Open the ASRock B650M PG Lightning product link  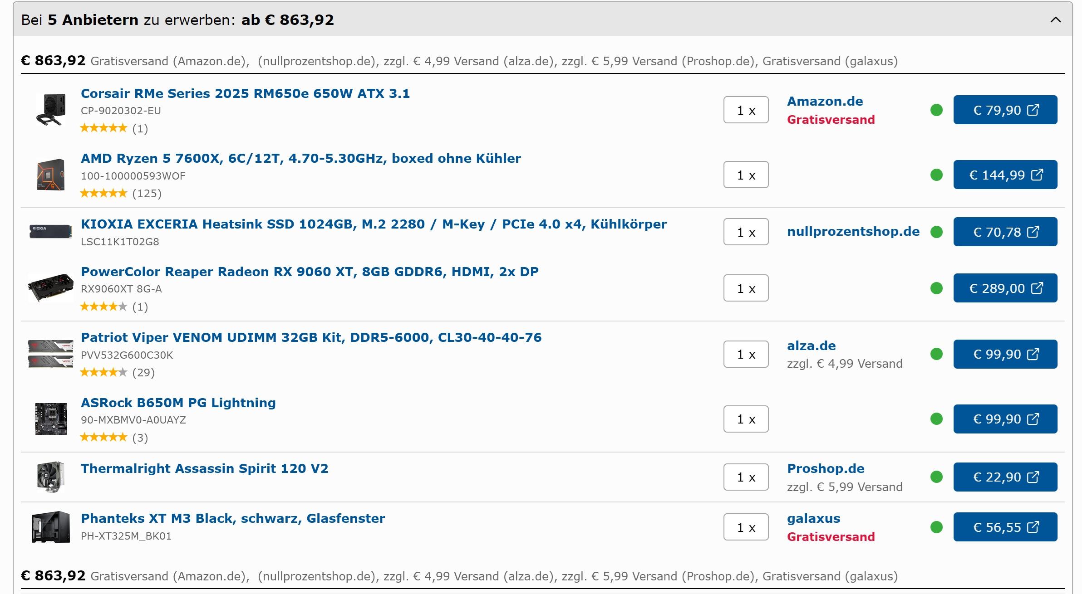178,403
